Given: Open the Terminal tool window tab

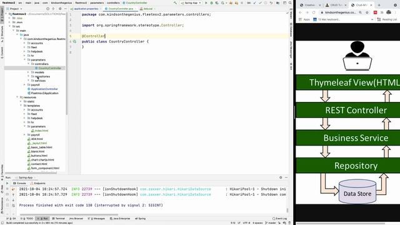Looking at the screenshot, I should pyautogui.click(x=58, y=219).
